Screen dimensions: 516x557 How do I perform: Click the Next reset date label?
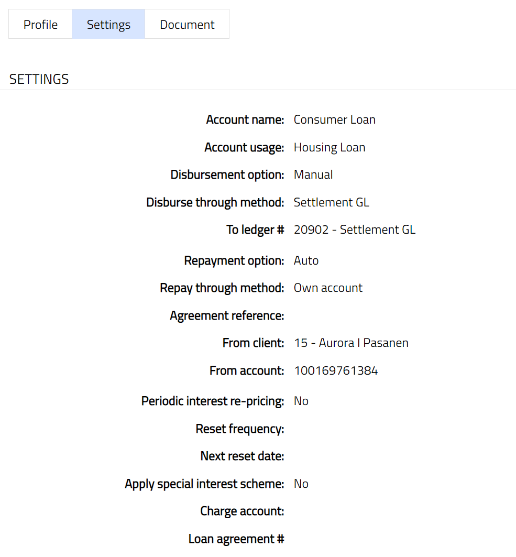pos(242,456)
